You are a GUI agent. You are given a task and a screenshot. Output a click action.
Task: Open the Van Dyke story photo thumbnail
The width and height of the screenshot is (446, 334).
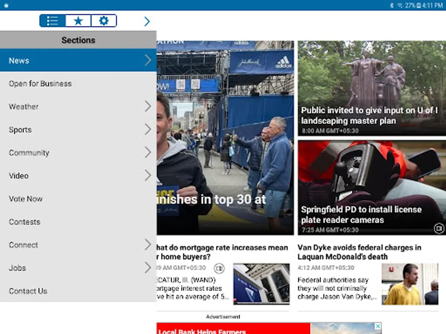click(x=411, y=284)
